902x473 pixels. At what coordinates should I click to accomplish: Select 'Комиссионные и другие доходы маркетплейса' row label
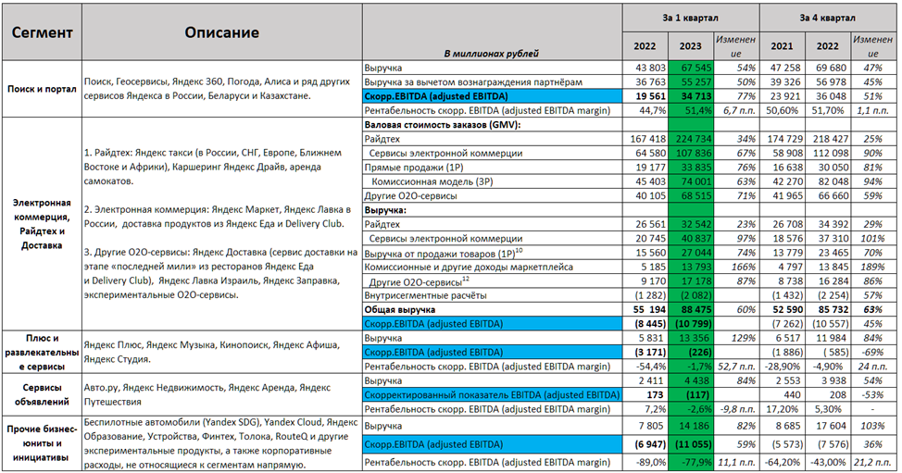(x=492, y=267)
